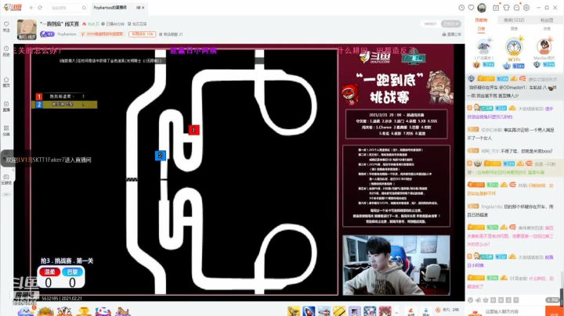Select the weekly ranking sub-tab
564x316 pixels.
[514, 28]
